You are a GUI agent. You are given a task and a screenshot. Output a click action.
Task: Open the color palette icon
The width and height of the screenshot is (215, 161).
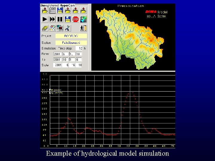[53, 28]
